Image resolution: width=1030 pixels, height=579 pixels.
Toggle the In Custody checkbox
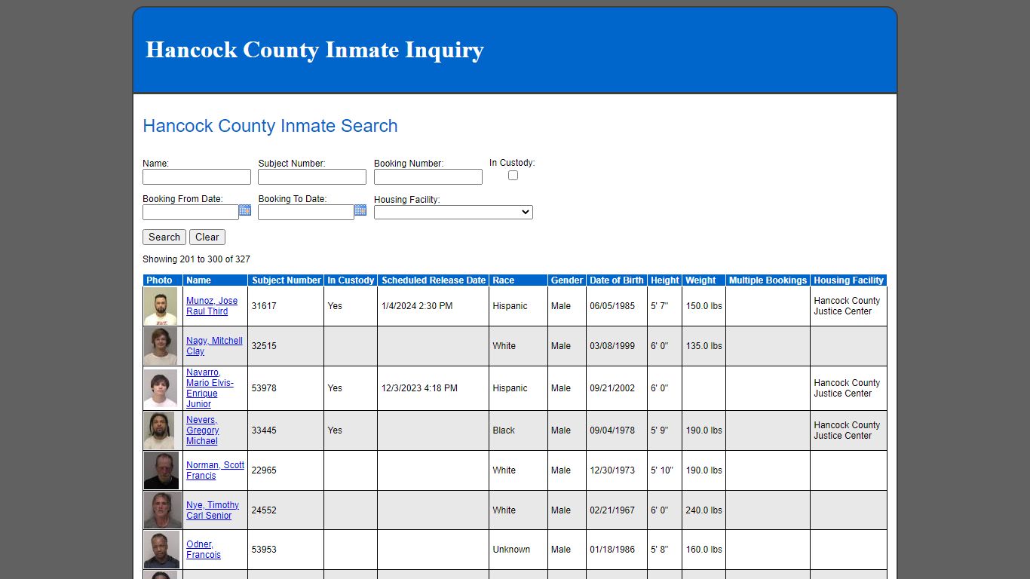513,175
